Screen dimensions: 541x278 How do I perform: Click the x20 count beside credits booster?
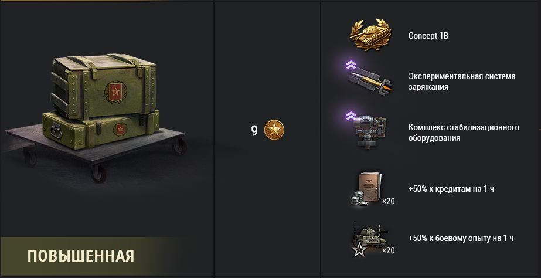coord(389,201)
